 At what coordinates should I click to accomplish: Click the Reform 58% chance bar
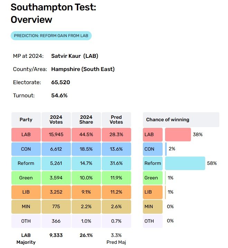click(185, 163)
